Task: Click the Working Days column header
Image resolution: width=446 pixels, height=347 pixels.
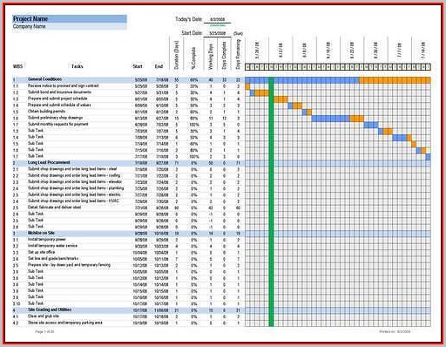Action: coord(211,57)
